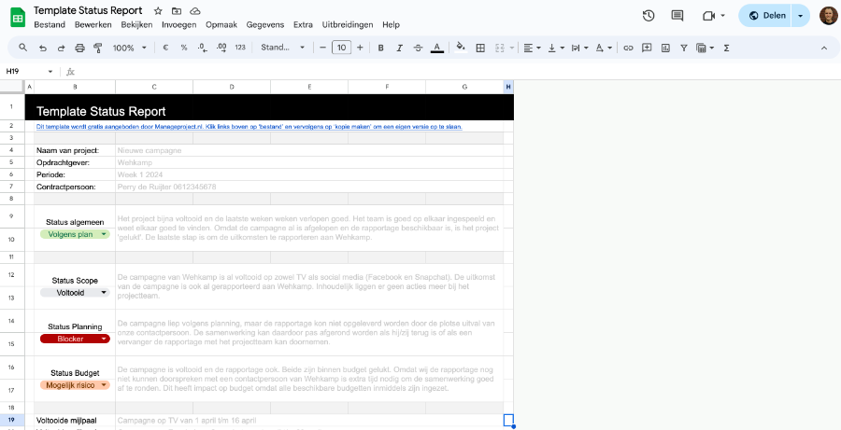This screenshot has width=841, height=430.
Task: Print the spreadsheet
Action: click(79, 48)
